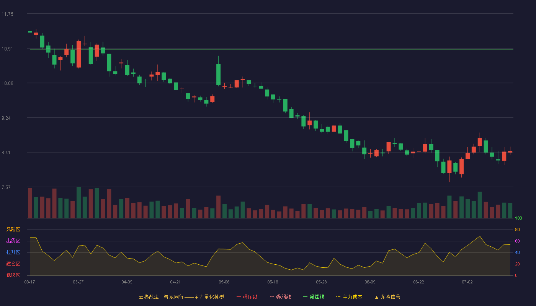The height and width of the screenshot is (306, 536).
Task: Click the tall green candlestick above 05-06
Action: pyautogui.click(x=218, y=74)
